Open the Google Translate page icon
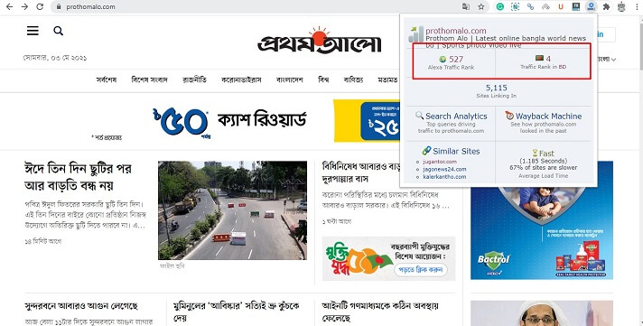 [x=466, y=7]
